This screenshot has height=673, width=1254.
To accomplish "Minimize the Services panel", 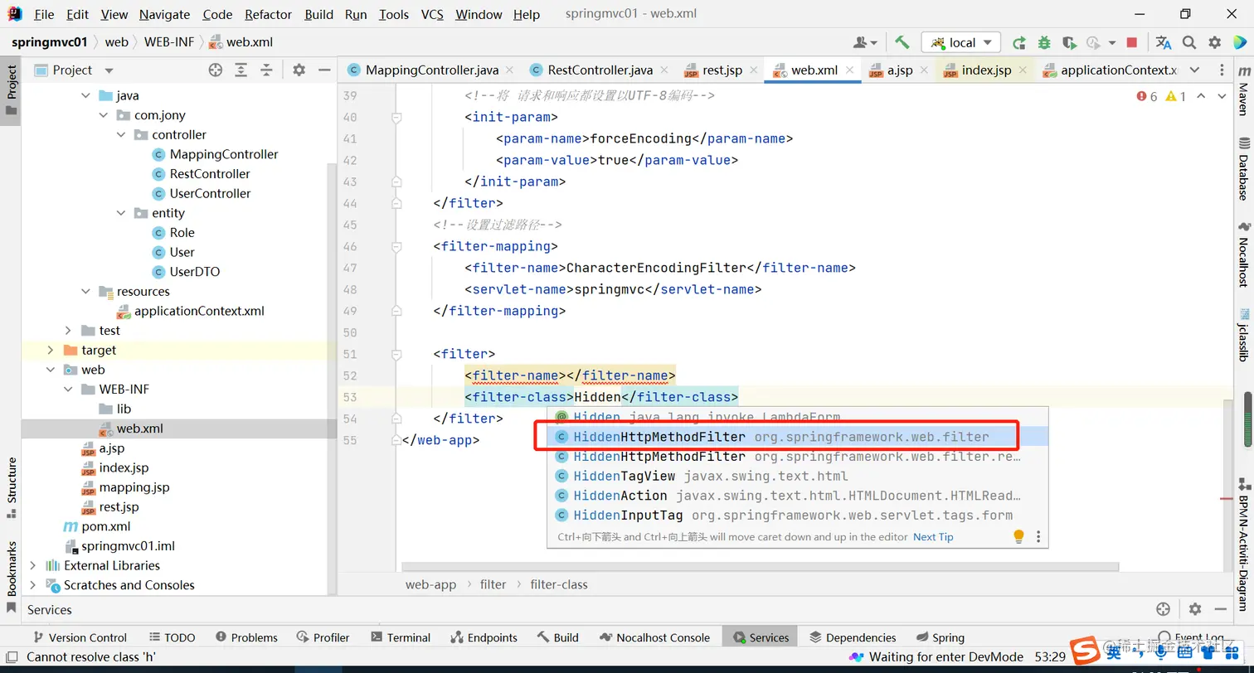I will [1220, 609].
